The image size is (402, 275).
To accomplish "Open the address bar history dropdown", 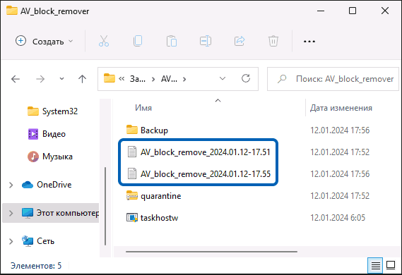I will point(223,78).
